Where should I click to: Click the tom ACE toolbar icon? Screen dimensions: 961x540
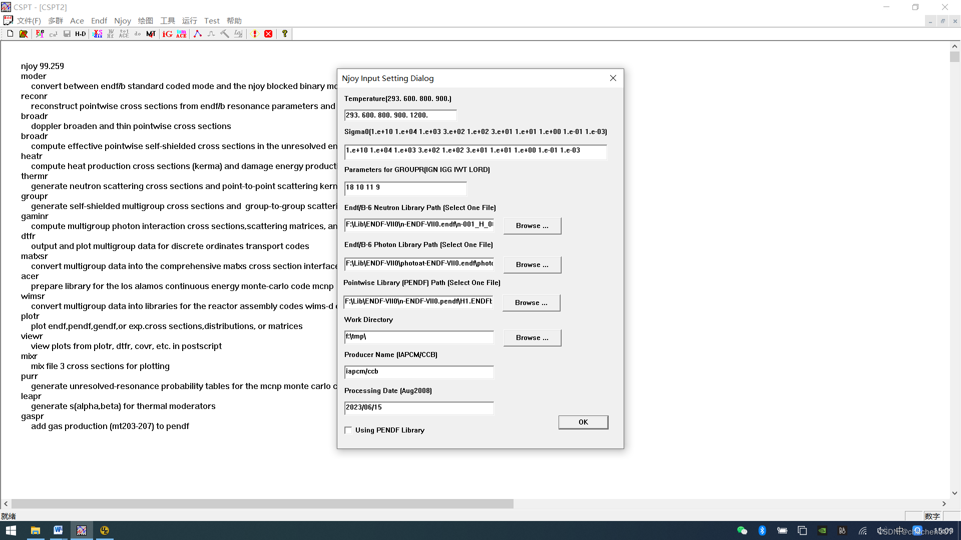[181, 33]
